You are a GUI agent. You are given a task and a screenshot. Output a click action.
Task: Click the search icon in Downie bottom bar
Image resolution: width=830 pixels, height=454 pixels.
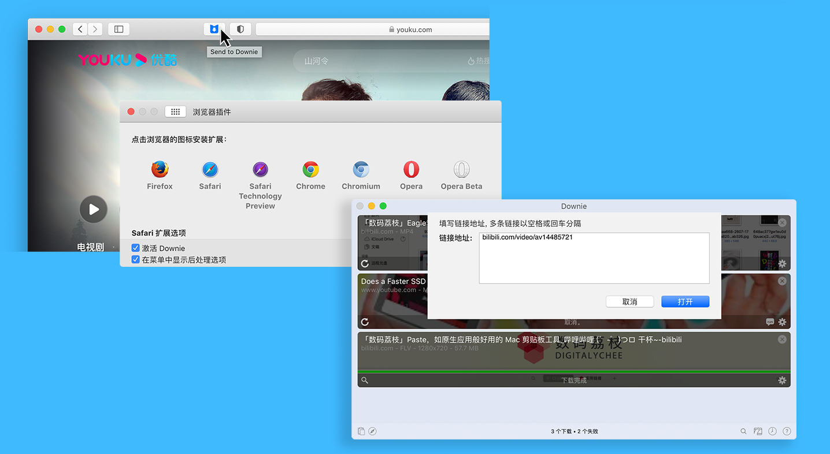(744, 431)
